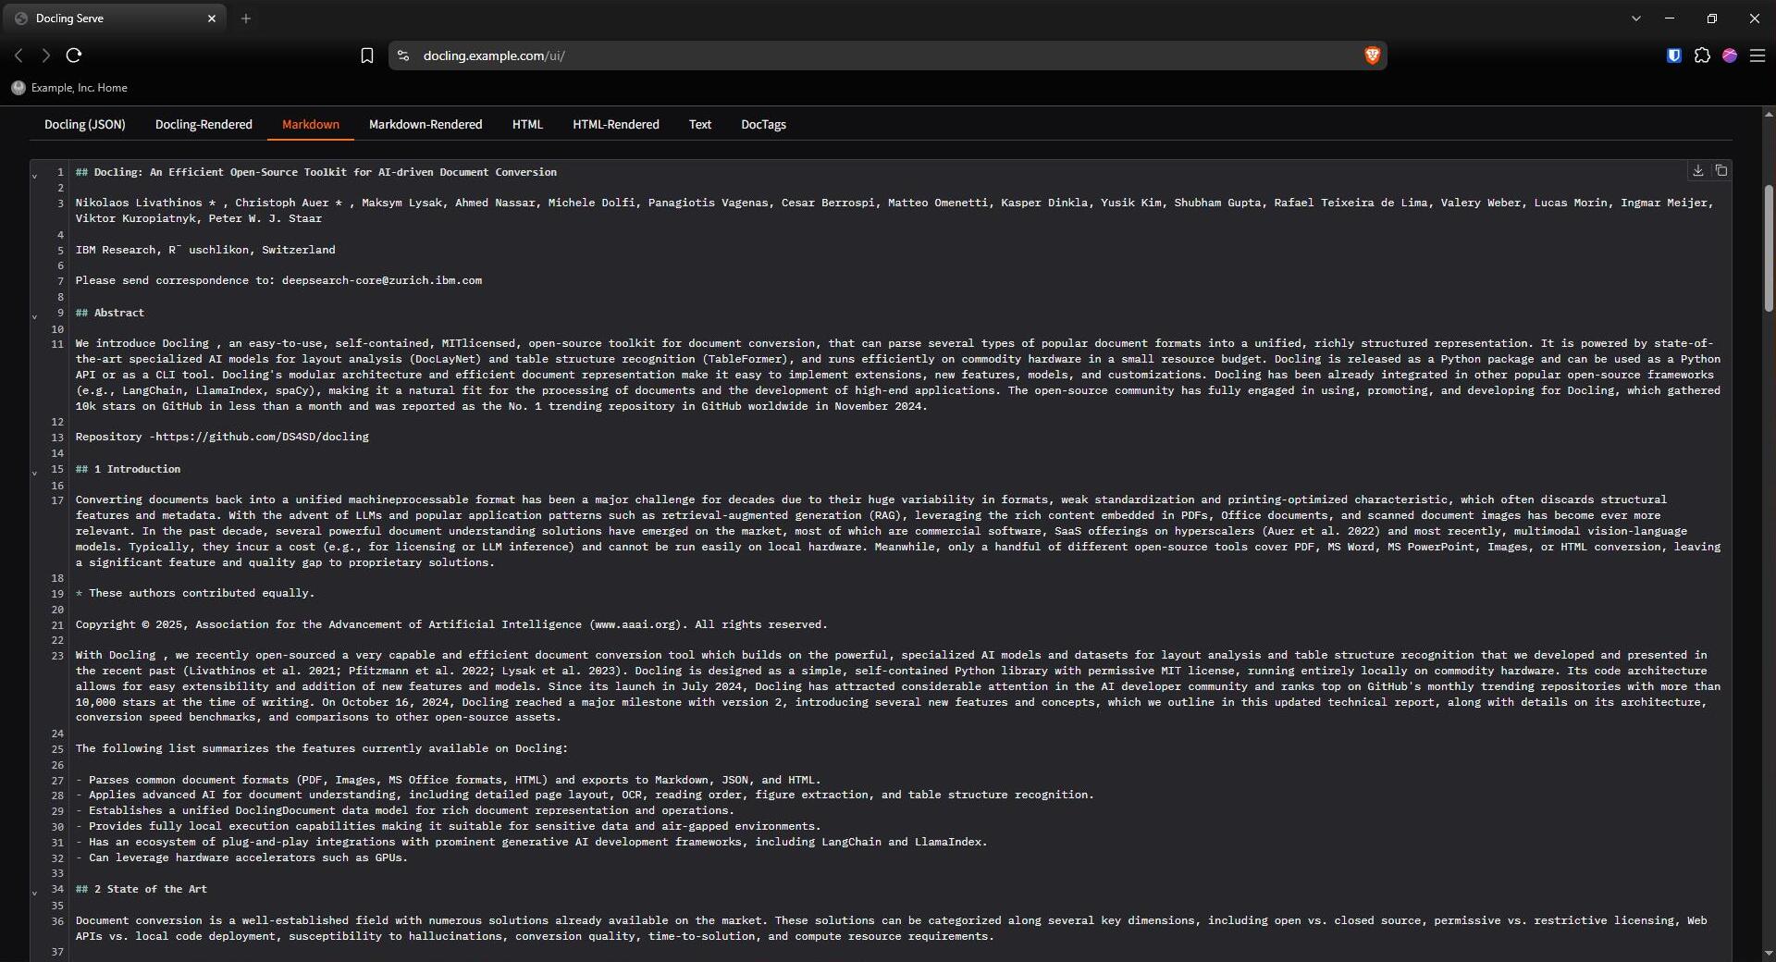The image size is (1776, 962).
Task: Open the Markdown-Rendered tab
Action: pos(425,124)
